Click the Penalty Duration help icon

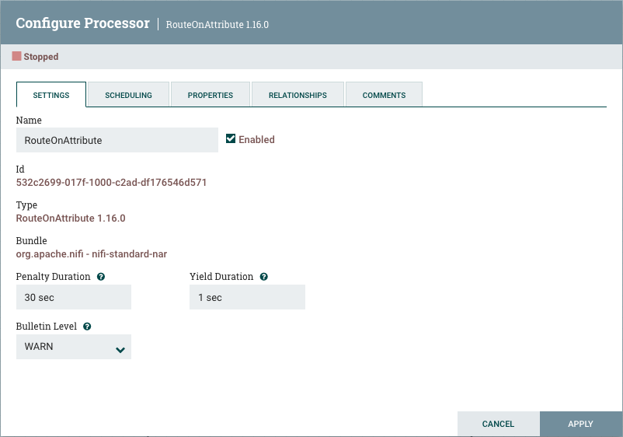[x=101, y=277]
